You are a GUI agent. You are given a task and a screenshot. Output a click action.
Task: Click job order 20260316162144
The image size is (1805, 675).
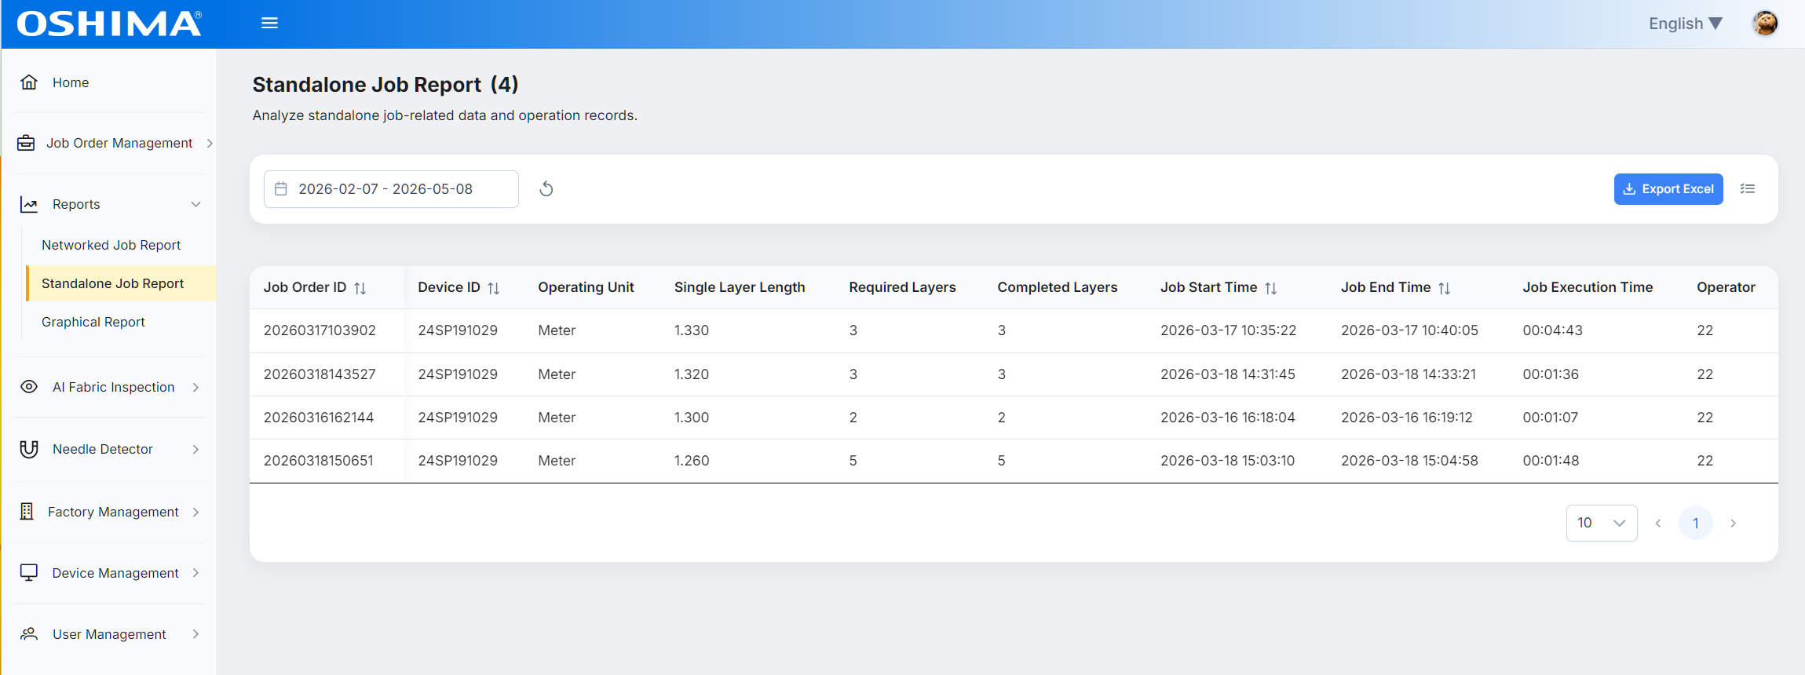(319, 418)
